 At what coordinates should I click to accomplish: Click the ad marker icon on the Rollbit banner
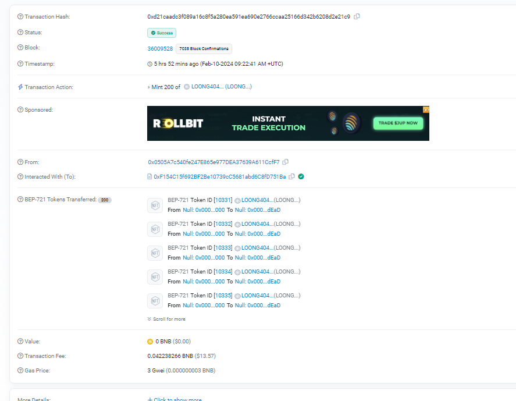(426, 109)
